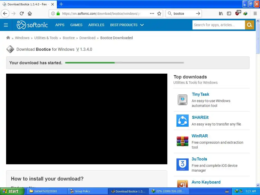
Task: Expand the BEST PRODUCTS dropdown
Action: coord(127,25)
